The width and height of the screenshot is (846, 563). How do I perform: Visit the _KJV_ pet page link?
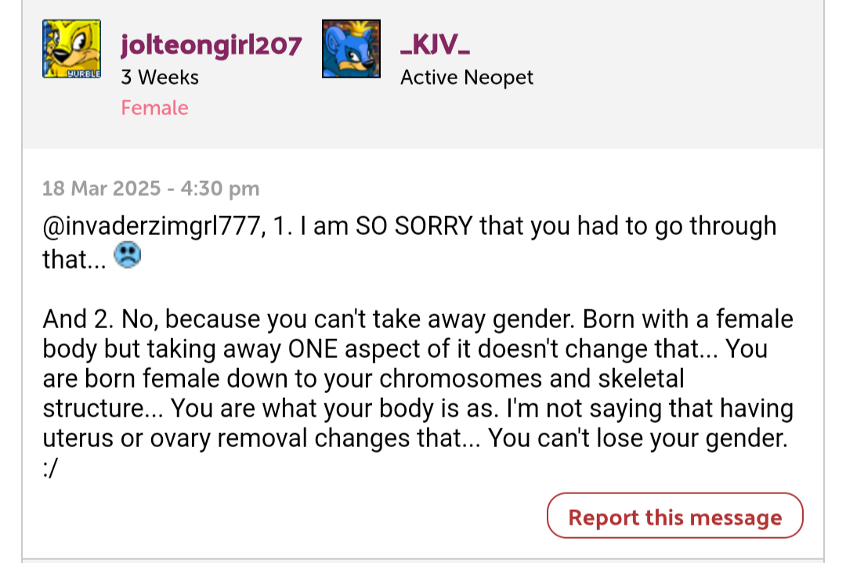[x=435, y=44]
